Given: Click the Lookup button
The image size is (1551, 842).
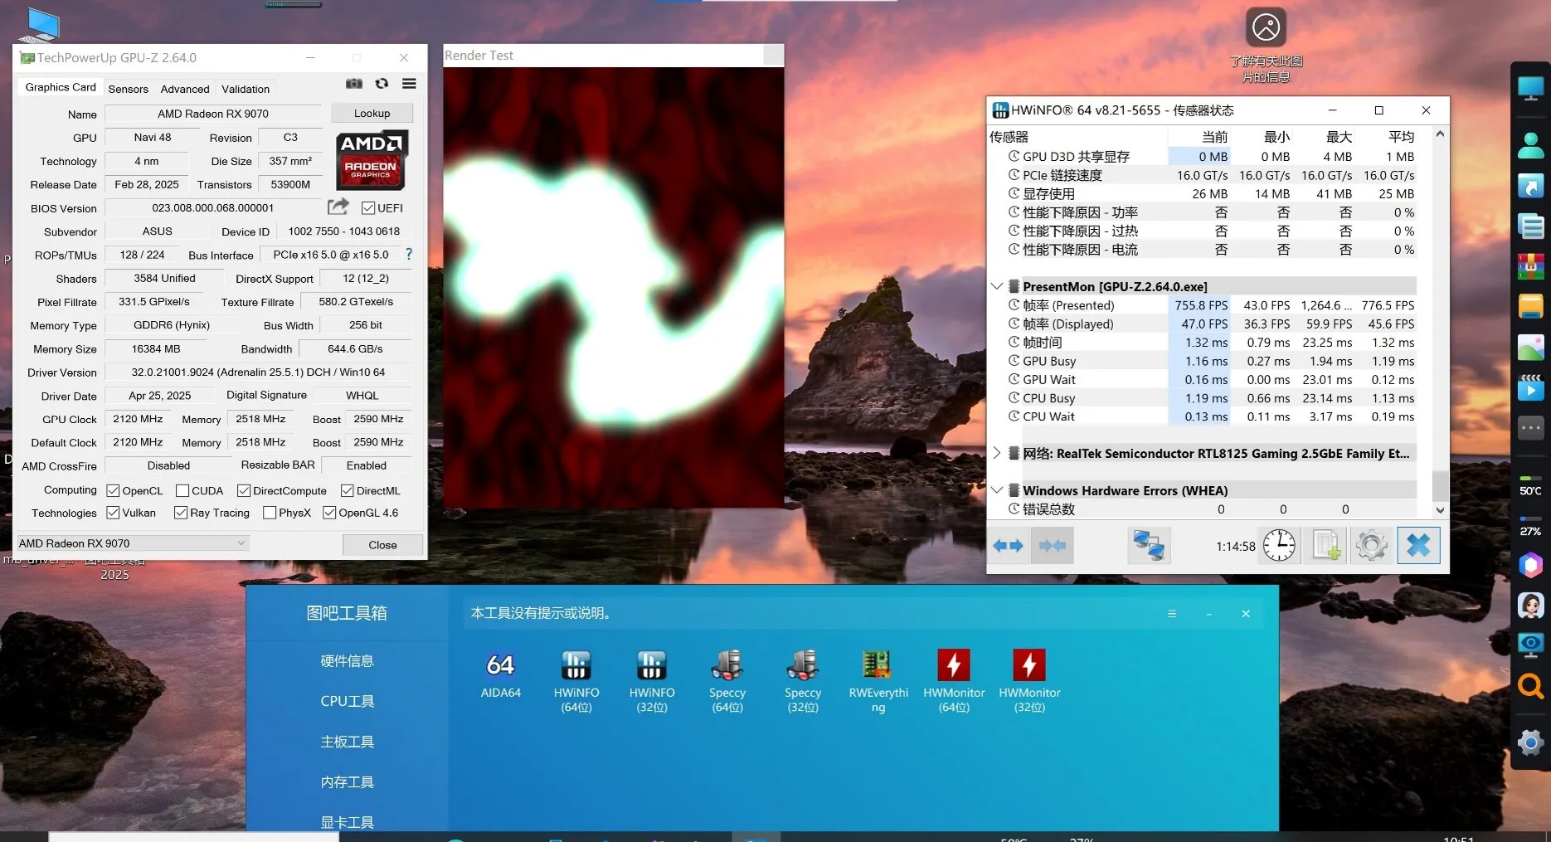Looking at the screenshot, I should click(372, 114).
